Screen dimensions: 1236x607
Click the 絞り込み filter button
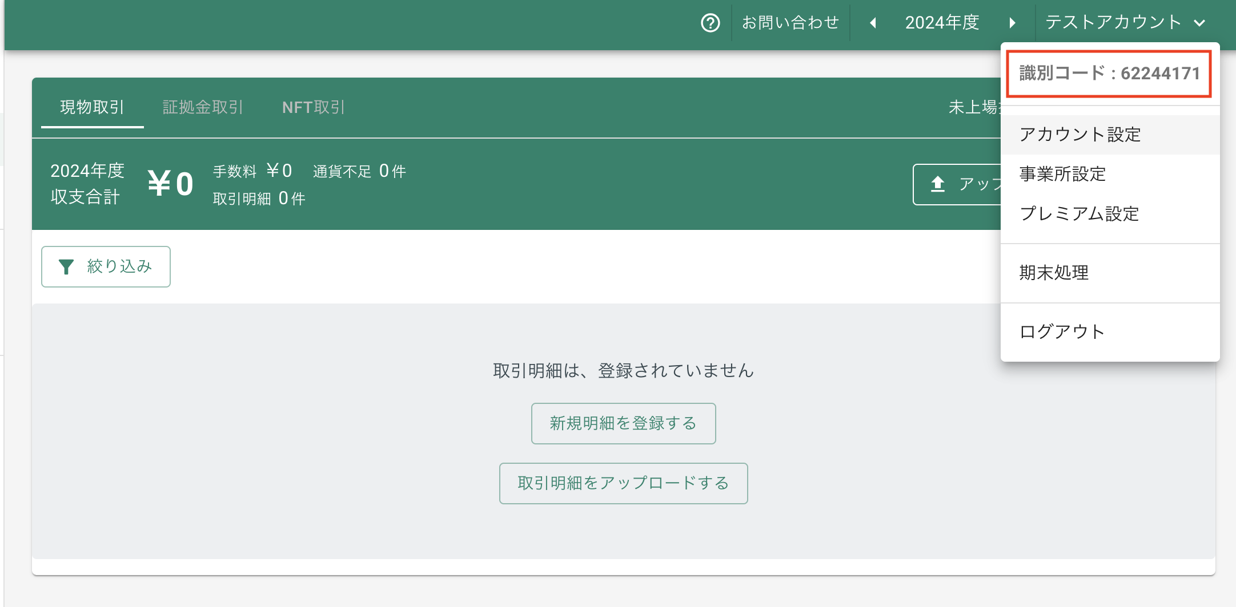[x=106, y=266]
